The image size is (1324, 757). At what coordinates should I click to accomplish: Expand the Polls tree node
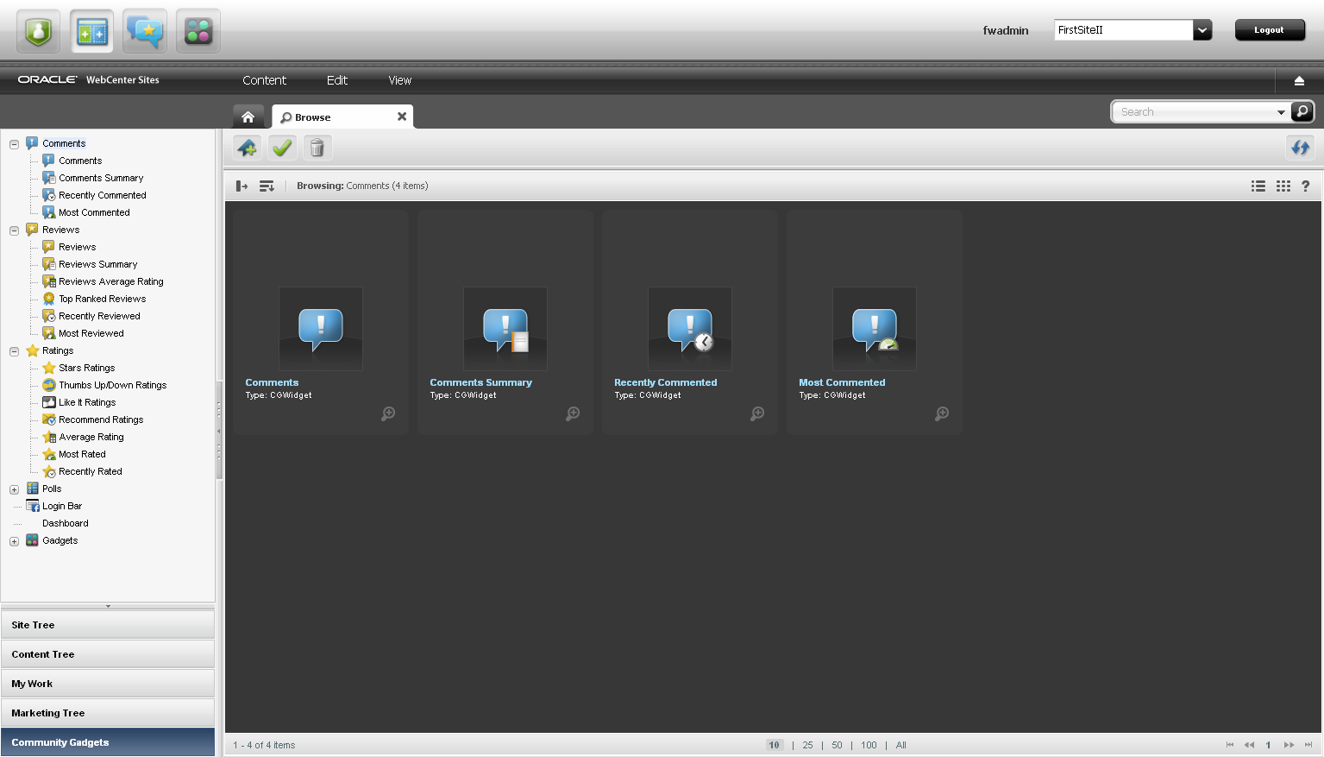click(14, 489)
